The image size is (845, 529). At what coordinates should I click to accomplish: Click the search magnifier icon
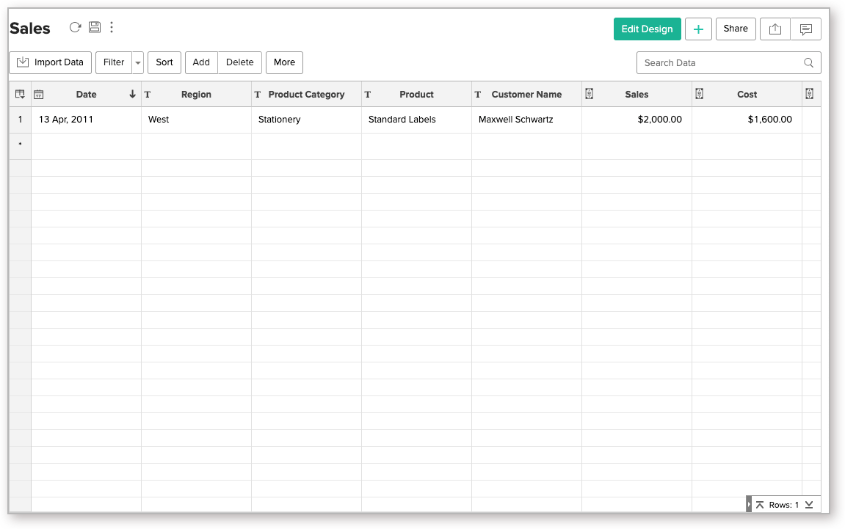tap(808, 62)
